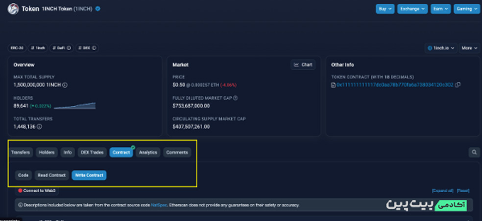Click the 1inch tag label
The height and width of the screenshot is (221, 482).
[38, 48]
